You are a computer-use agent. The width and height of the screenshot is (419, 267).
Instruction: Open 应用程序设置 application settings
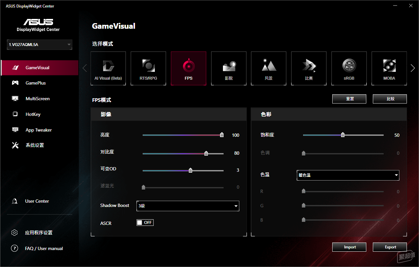pyautogui.click(x=39, y=233)
